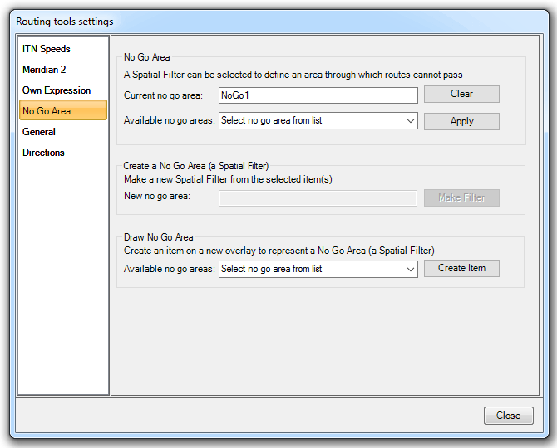Expand the dropdown arrow left of Apply

pyautogui.click(x=411, y=121)
